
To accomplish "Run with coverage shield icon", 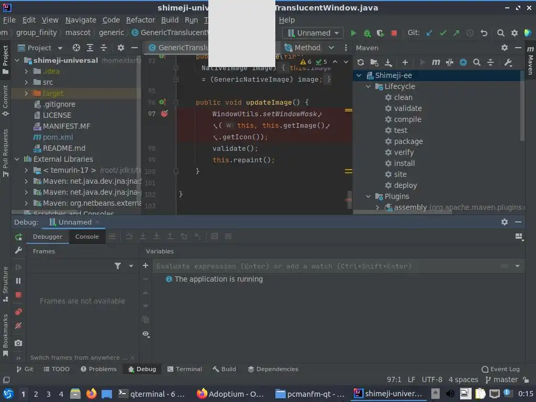I will 380,33.
